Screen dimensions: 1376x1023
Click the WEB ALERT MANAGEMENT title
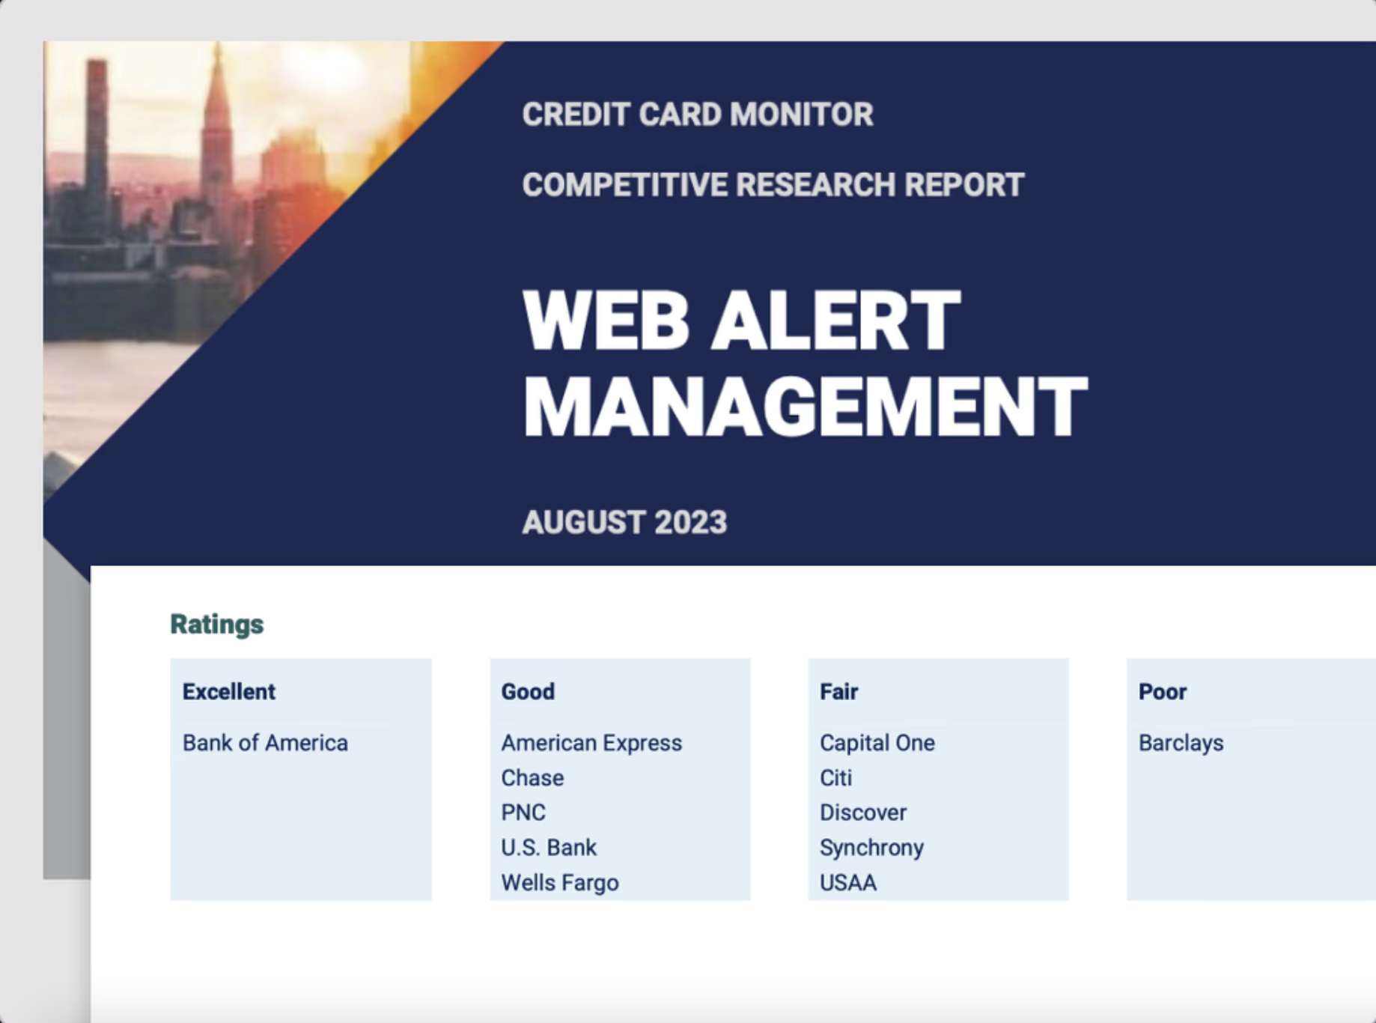804,364
